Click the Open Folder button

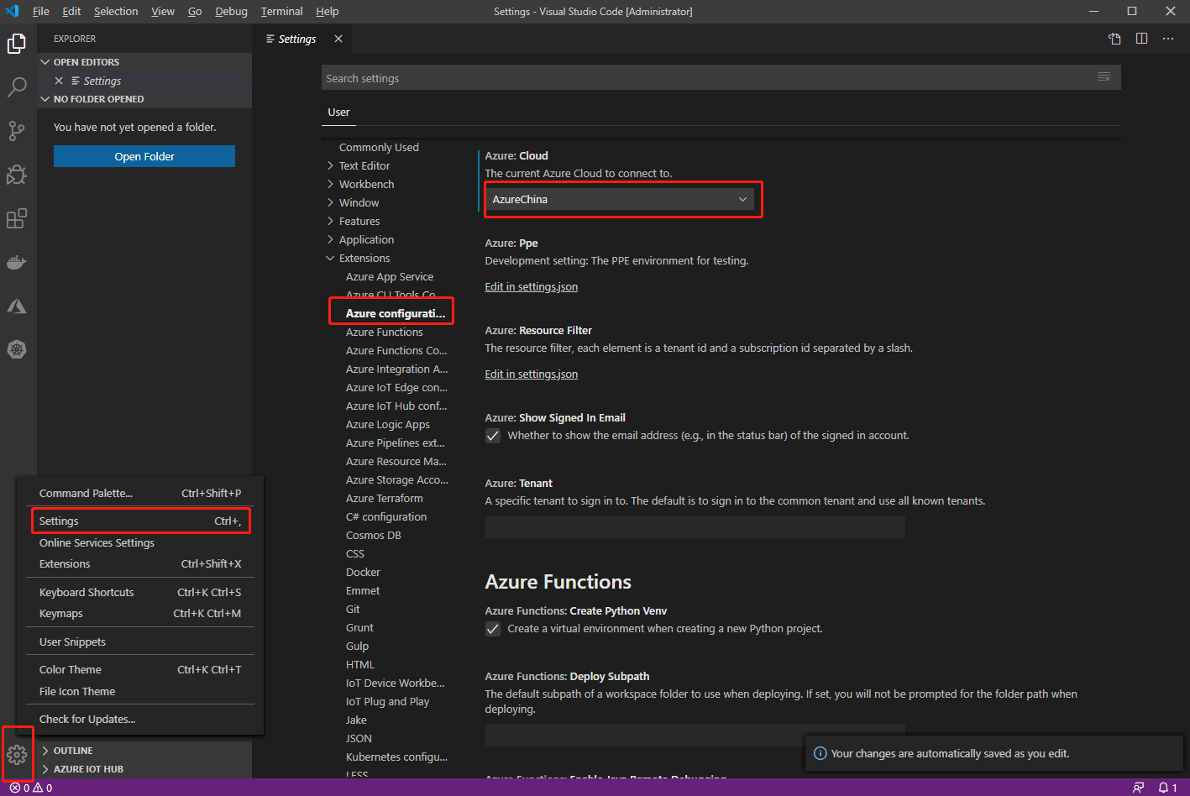click(144, 156)
